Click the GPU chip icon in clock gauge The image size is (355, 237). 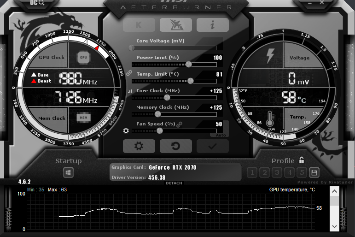point(83,57)
